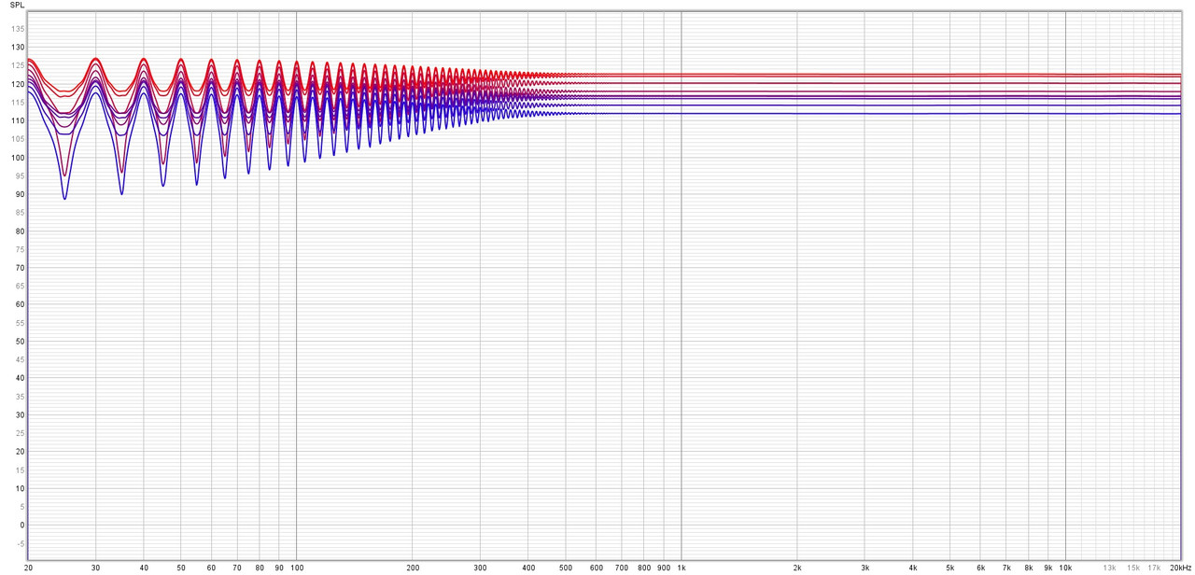Click the 1k label on the frequency axis

682,568
